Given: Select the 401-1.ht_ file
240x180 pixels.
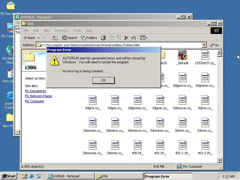Looking at the screenshot, I should (x=182, y=148).
